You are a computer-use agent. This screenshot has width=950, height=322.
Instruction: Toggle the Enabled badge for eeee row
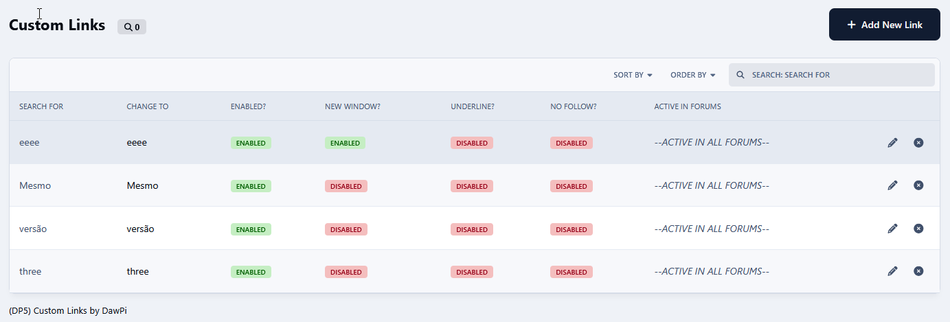point(251,143)
